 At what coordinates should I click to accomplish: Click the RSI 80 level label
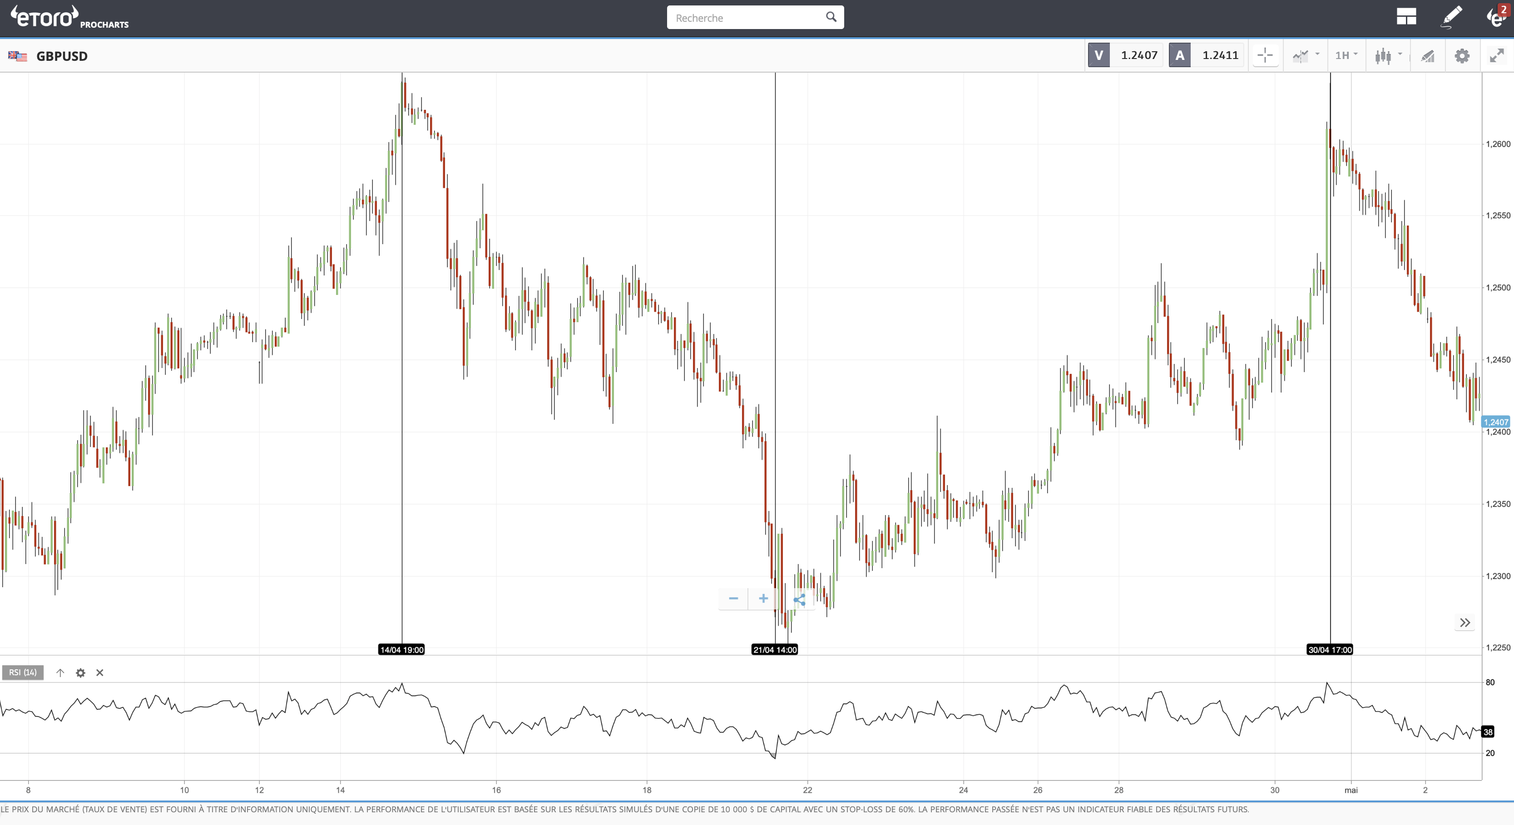point(1490,683)
